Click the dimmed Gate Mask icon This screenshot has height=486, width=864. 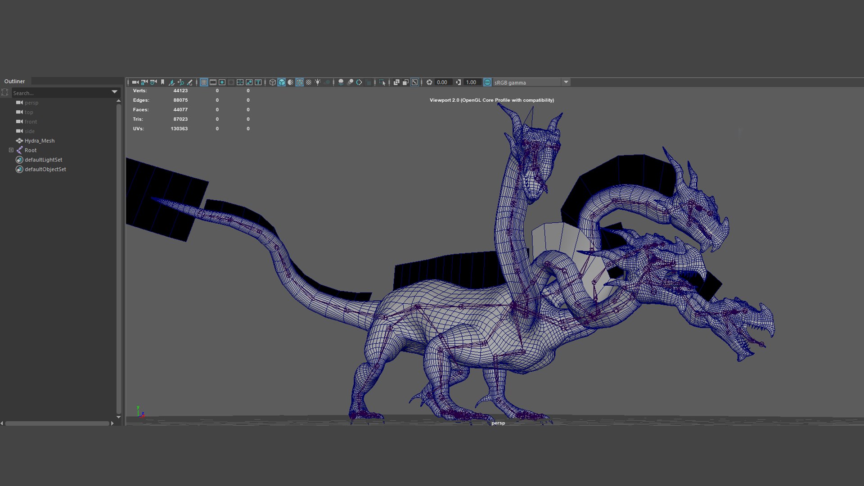231,82
